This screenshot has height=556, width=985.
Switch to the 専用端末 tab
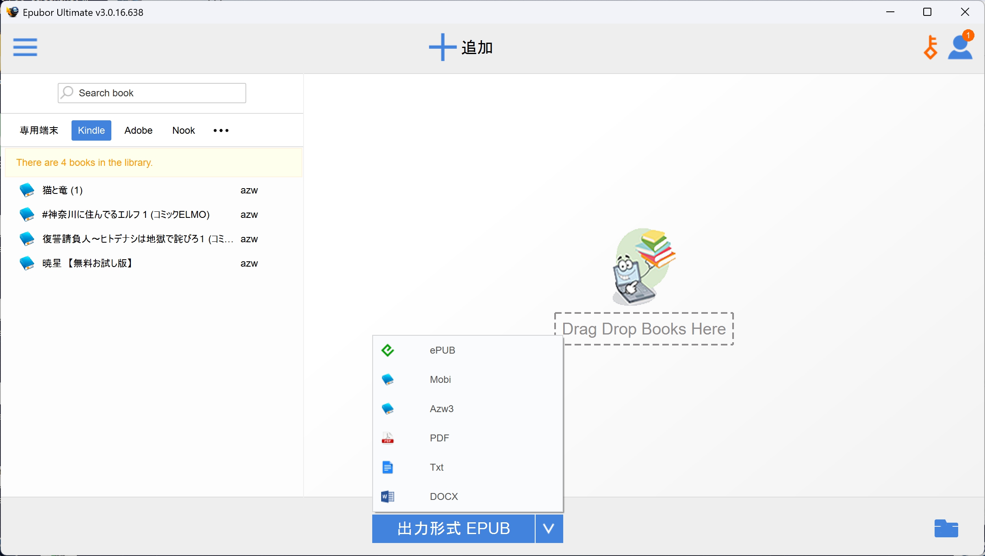point(39,130)
